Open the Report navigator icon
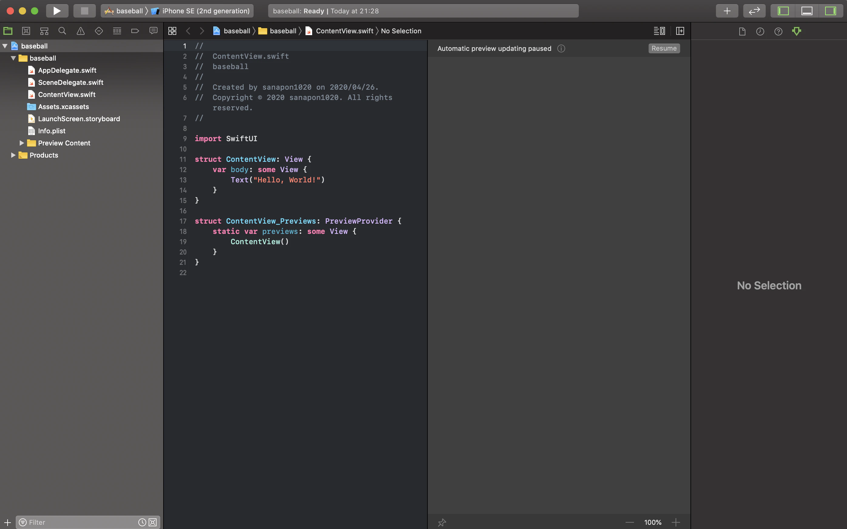 153,31
